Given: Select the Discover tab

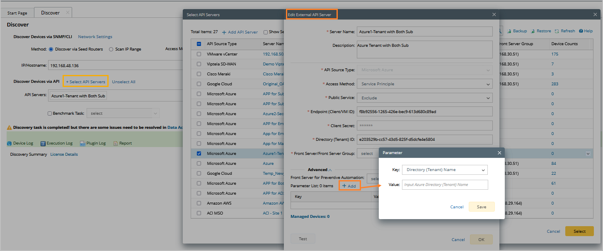Looking at the screenshot, I should [x=50, y=13].
